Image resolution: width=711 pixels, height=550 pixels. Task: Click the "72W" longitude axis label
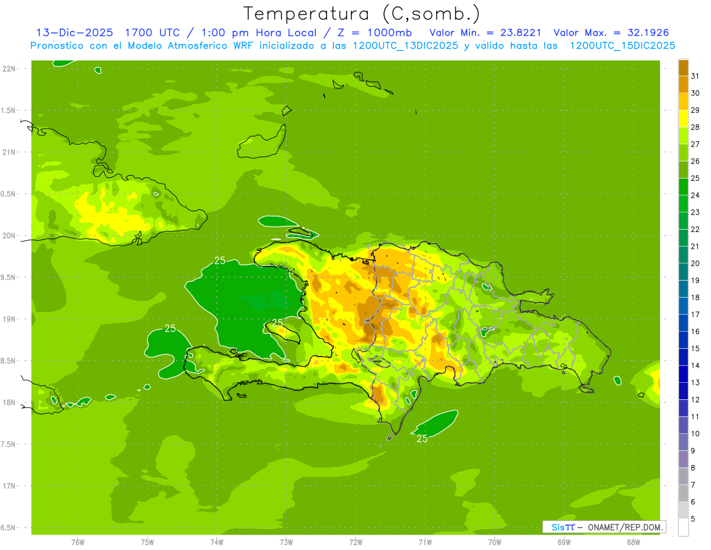(x=355, y=542)
